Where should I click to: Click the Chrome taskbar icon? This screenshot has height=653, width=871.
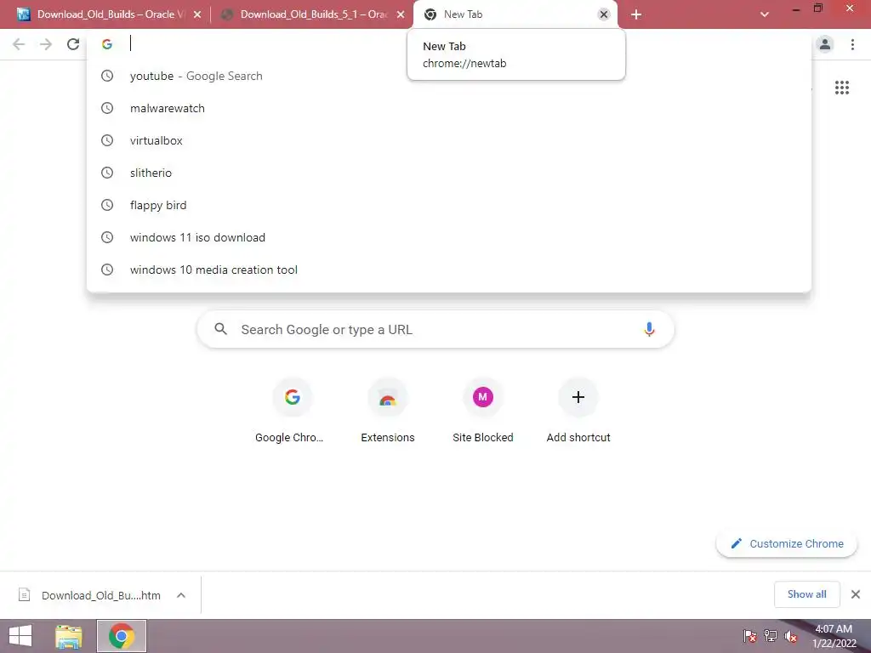(x=122, y=636)
